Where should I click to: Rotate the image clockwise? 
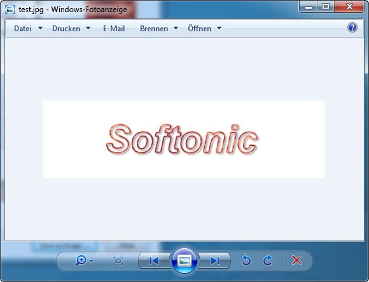(x=268, y=261)
